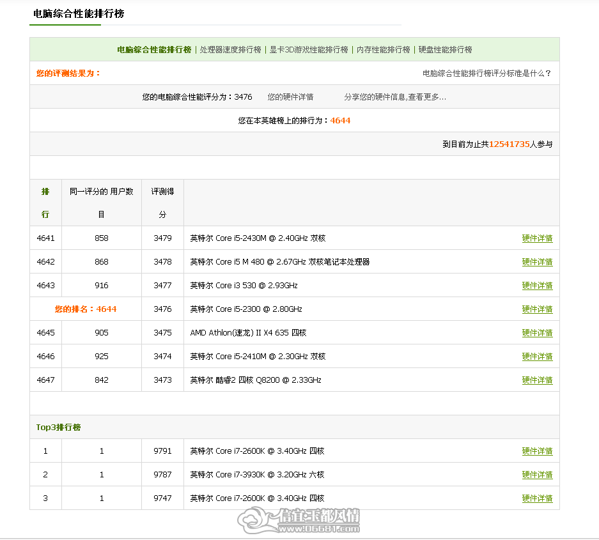Click the 同一评分的用户数目 column header

[x=101, y=203]
